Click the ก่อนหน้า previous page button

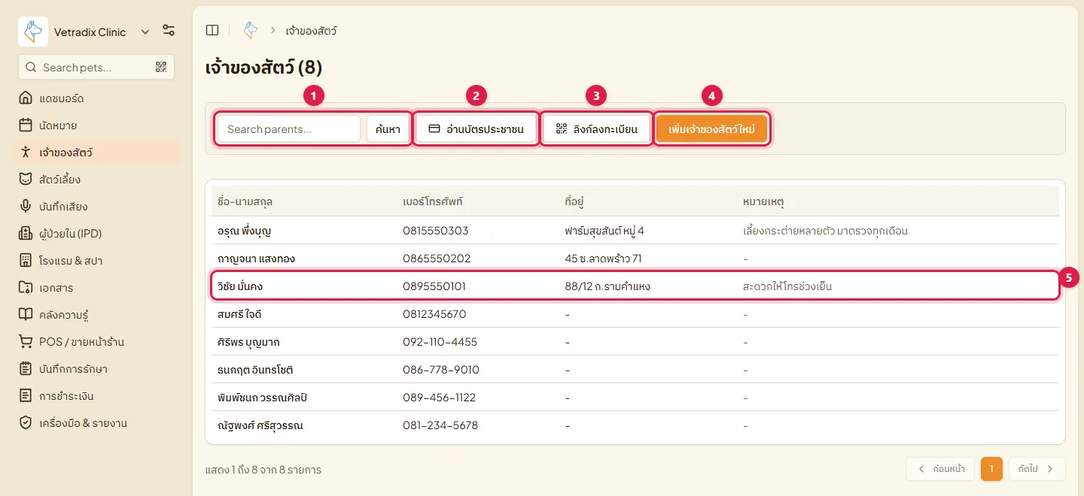pyautogui.click(x=940, y=469)
